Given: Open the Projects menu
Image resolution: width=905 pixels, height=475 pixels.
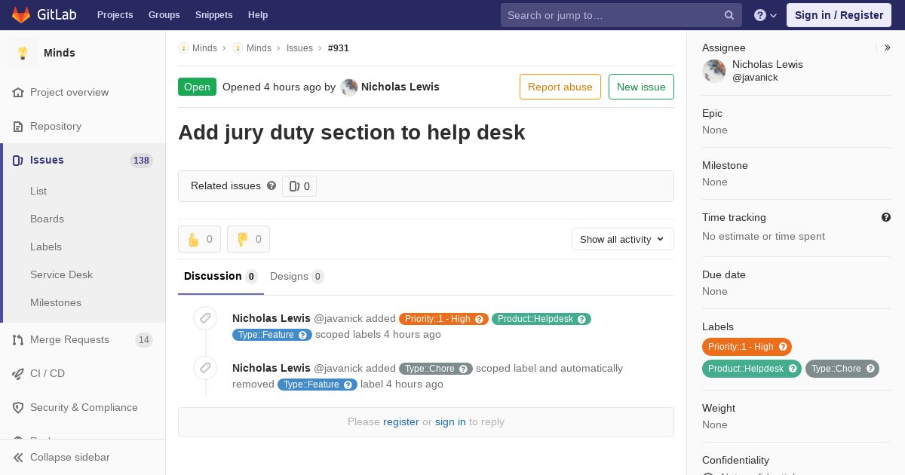Looking at the screenshot, I should (x=115, y=15).
